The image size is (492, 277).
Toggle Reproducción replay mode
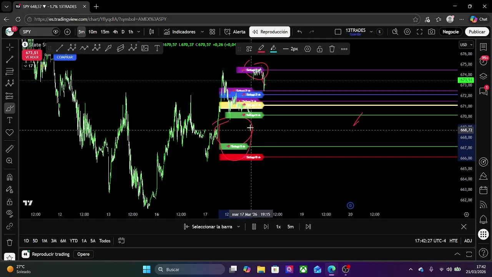pyautogui.click(x=270, y=32)
